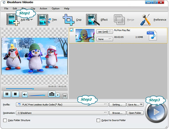Click the video preview pane
The width and height of the screenshot is (169, 129).
[x=34, y=56]
